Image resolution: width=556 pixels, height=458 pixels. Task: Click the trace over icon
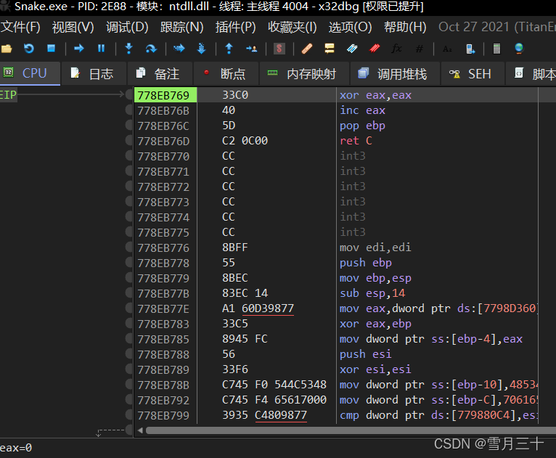coord(201,49)
